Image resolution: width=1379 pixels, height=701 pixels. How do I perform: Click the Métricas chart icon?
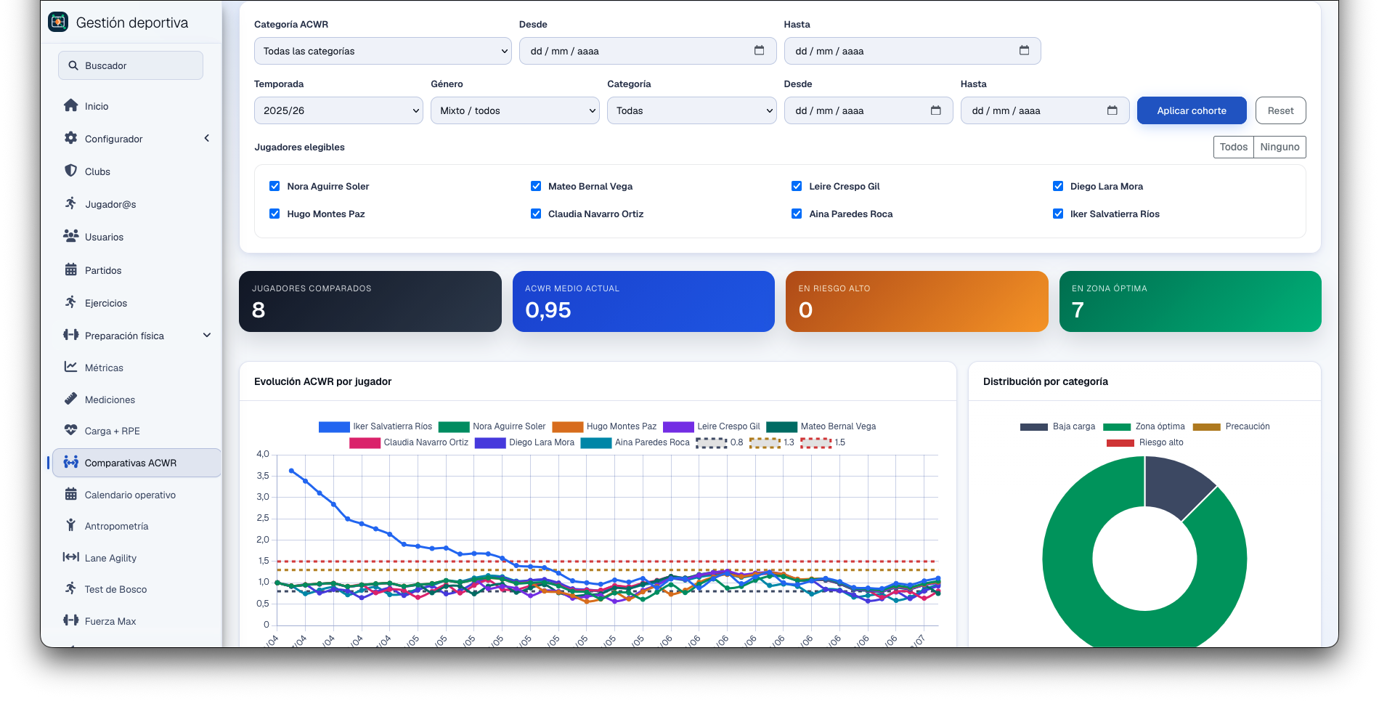coord(70,367)
